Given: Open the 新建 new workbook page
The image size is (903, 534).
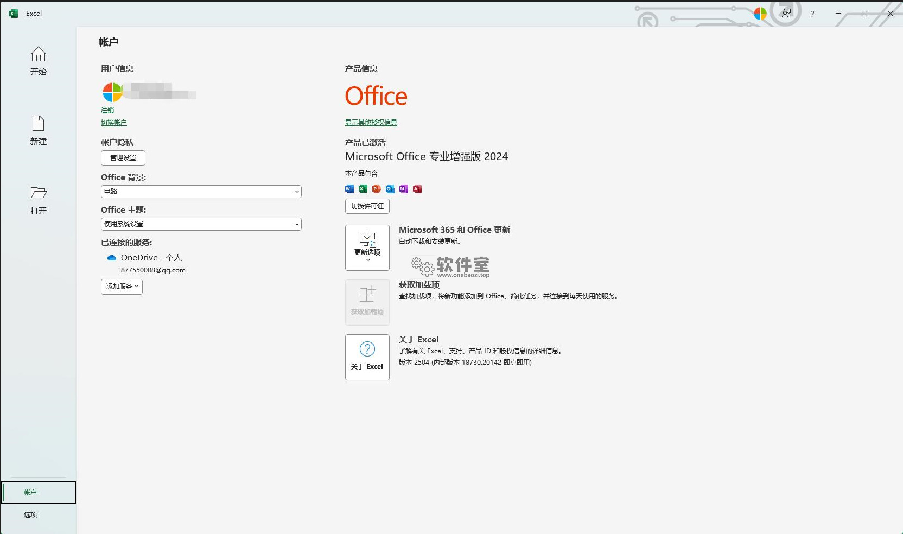Looking at the screenshot, I should [x=38, y=130].
